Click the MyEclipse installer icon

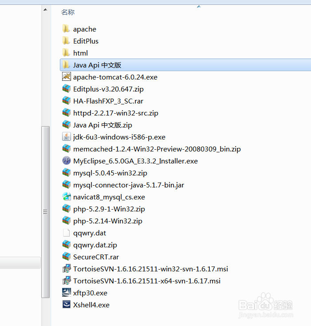(x=67, y=161)
